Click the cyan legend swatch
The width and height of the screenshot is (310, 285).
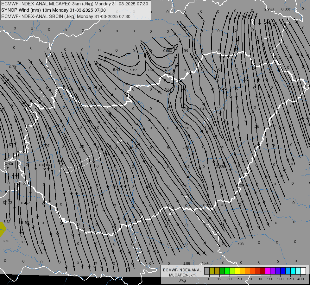coord(293,271)
